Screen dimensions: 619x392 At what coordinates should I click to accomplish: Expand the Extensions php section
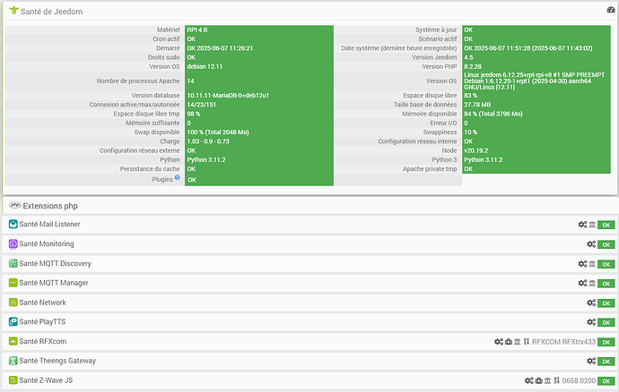[x=50, y=206]
